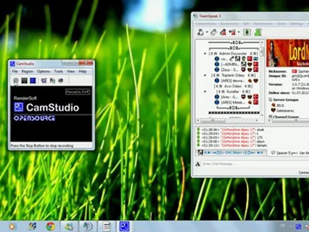Open the Help menu in CamStudio
This screenshot has width=309, height=232.
(83, 71)
